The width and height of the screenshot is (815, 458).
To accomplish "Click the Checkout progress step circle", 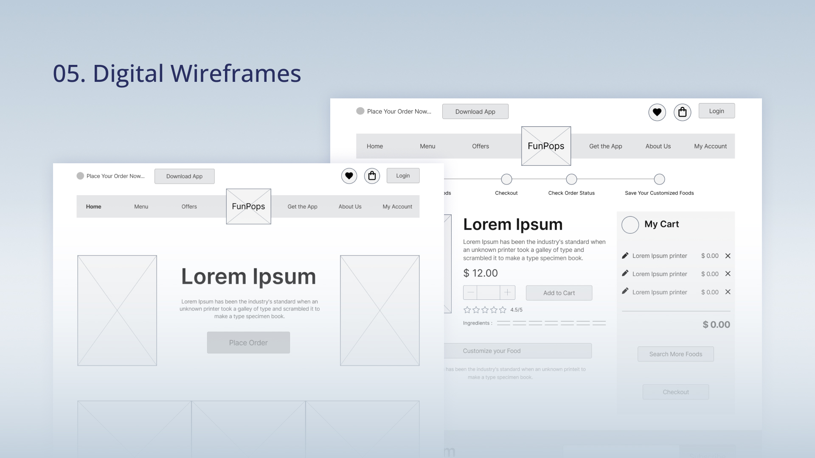I will 506,179.
